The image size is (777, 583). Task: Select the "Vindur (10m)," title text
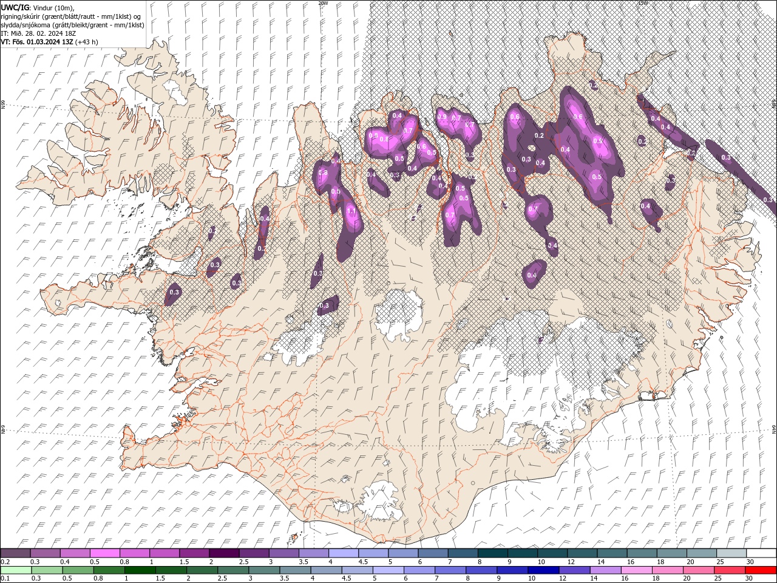pos(53,7)
